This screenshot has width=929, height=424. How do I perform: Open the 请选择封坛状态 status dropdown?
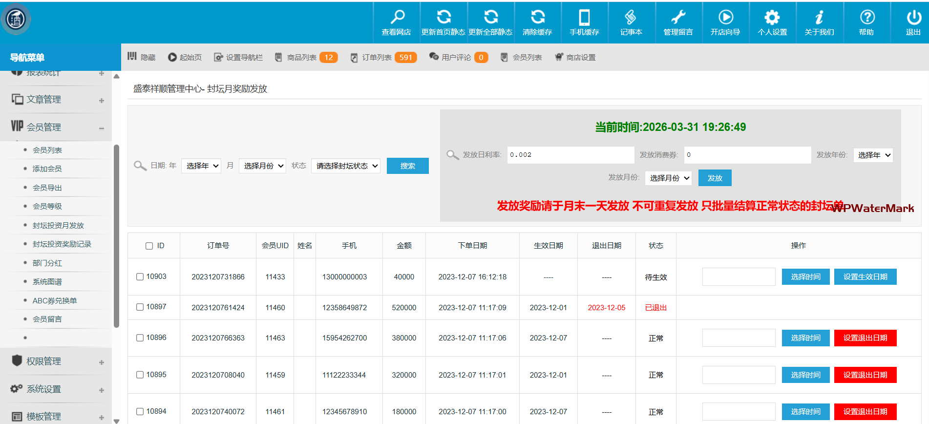346,166
